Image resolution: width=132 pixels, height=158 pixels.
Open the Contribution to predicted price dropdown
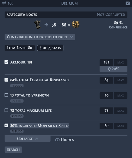[40, 37]
